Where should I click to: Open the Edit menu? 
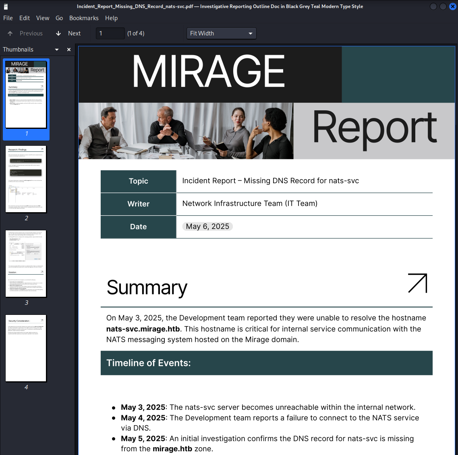(x=25, y=18)
